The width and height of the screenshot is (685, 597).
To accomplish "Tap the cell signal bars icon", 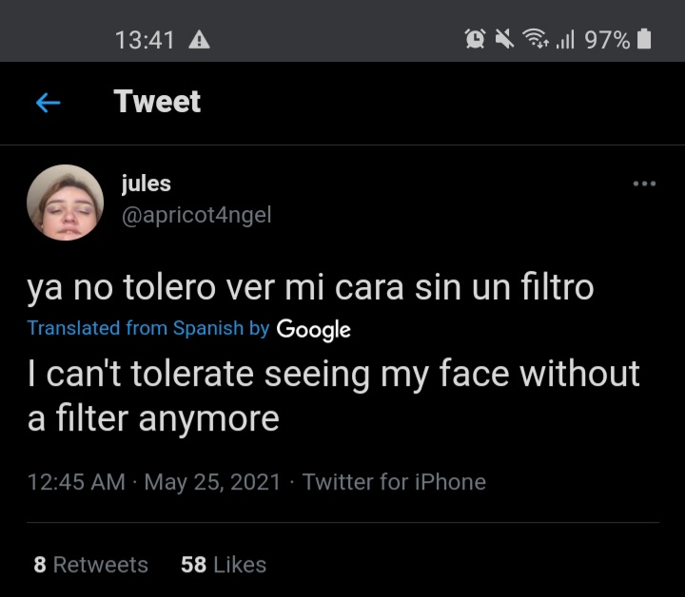I will (x=565, y=39).
